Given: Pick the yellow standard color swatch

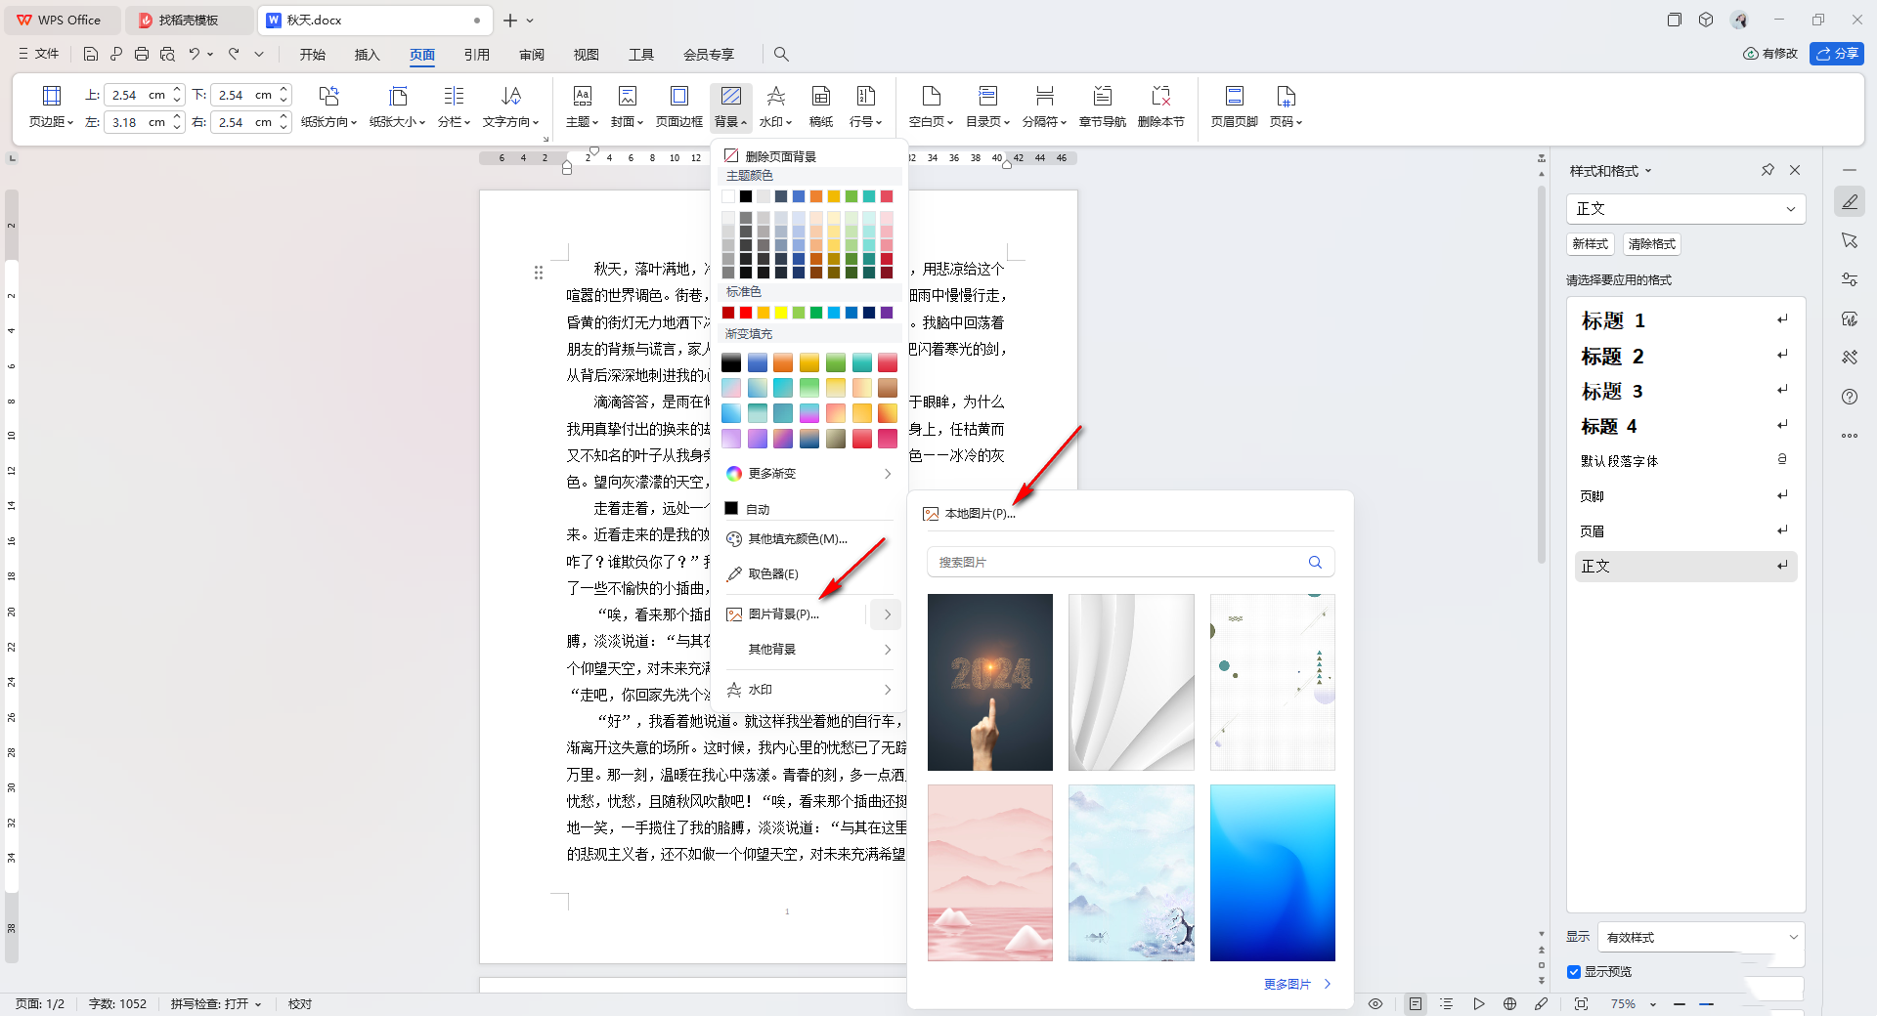Looking at the screenshot, I should 781,313.
